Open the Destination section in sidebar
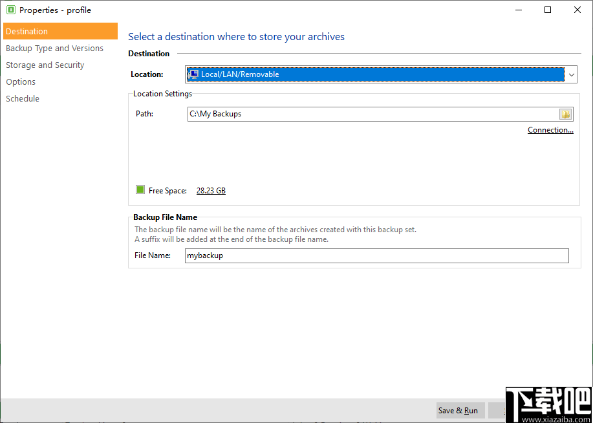Image resolution: width=593 pixels, height=423 pixels. click(x=61, y=32)
